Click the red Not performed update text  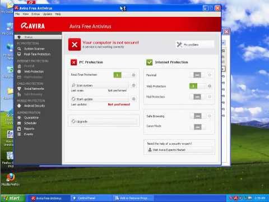pos(119,104)
